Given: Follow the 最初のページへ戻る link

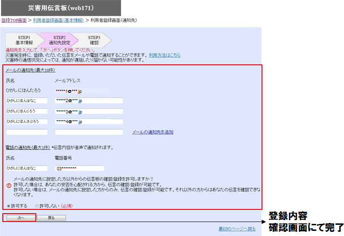Looking at the screenshot, I should (x=237, y=229).
